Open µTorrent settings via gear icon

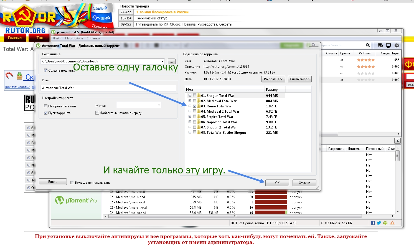point(397,45)
